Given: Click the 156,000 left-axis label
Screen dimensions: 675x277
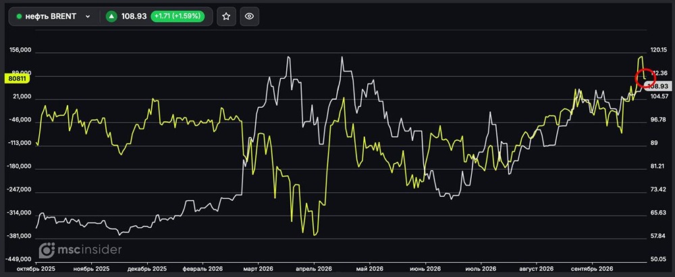Looking at the screenshot, I should 20,51.
